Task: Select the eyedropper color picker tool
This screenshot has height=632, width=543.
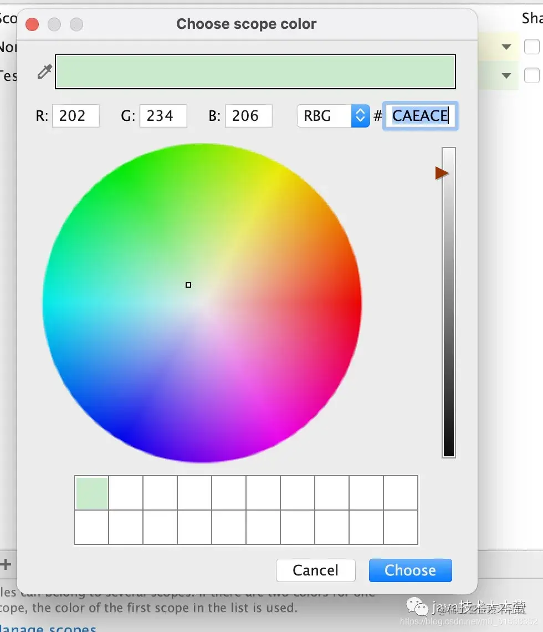Action: click(x=45, y=72)
